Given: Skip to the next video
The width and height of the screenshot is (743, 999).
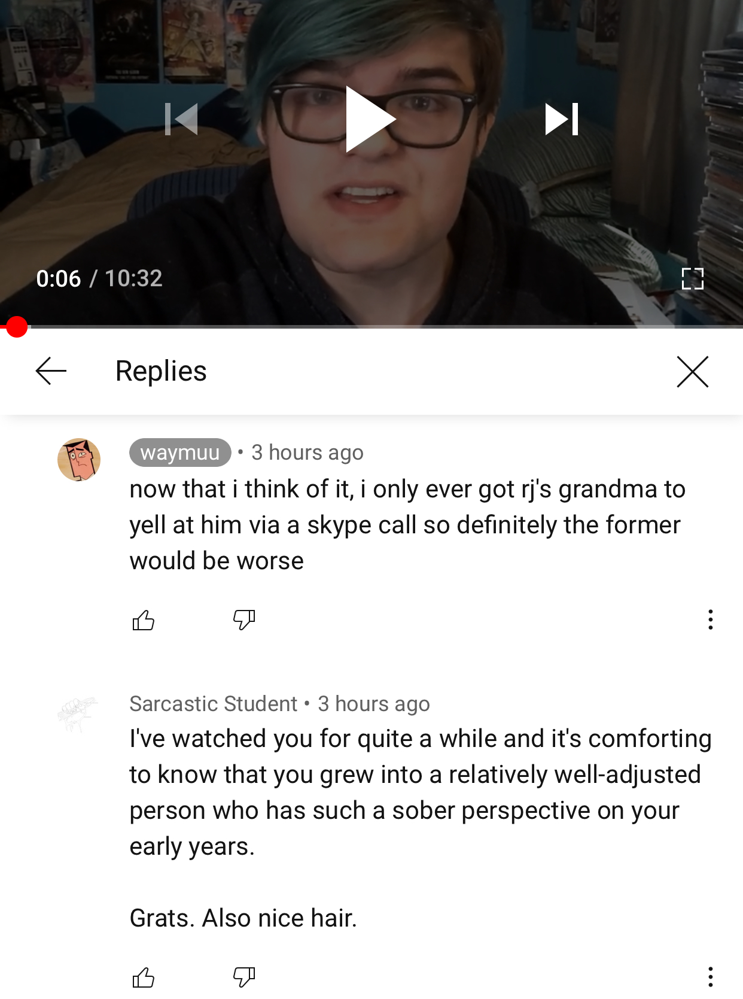Looking at the screenshot, I should pyautogui.click(x=561, y=119).
